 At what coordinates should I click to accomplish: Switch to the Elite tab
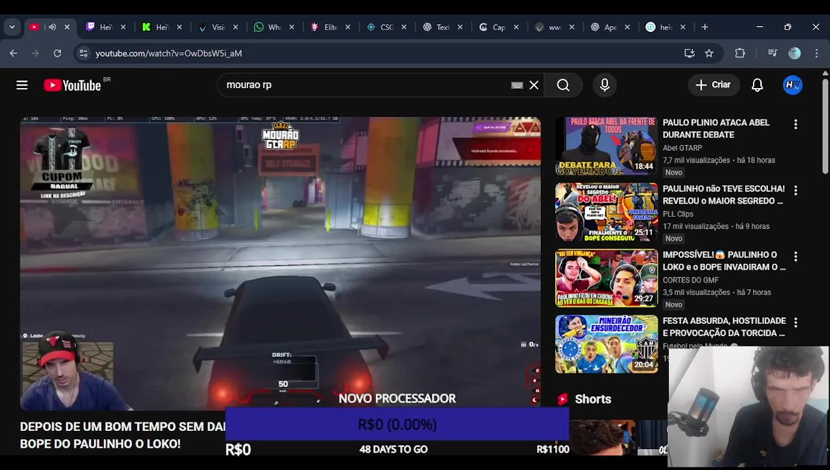[x=329, y=27]
